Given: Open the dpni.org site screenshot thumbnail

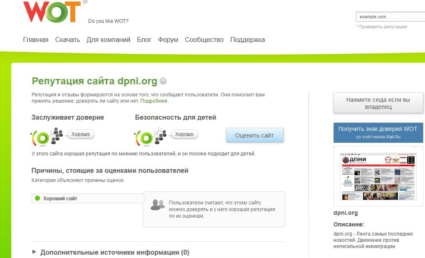Looking at the screenshot, I should click(x=378, y=176).
